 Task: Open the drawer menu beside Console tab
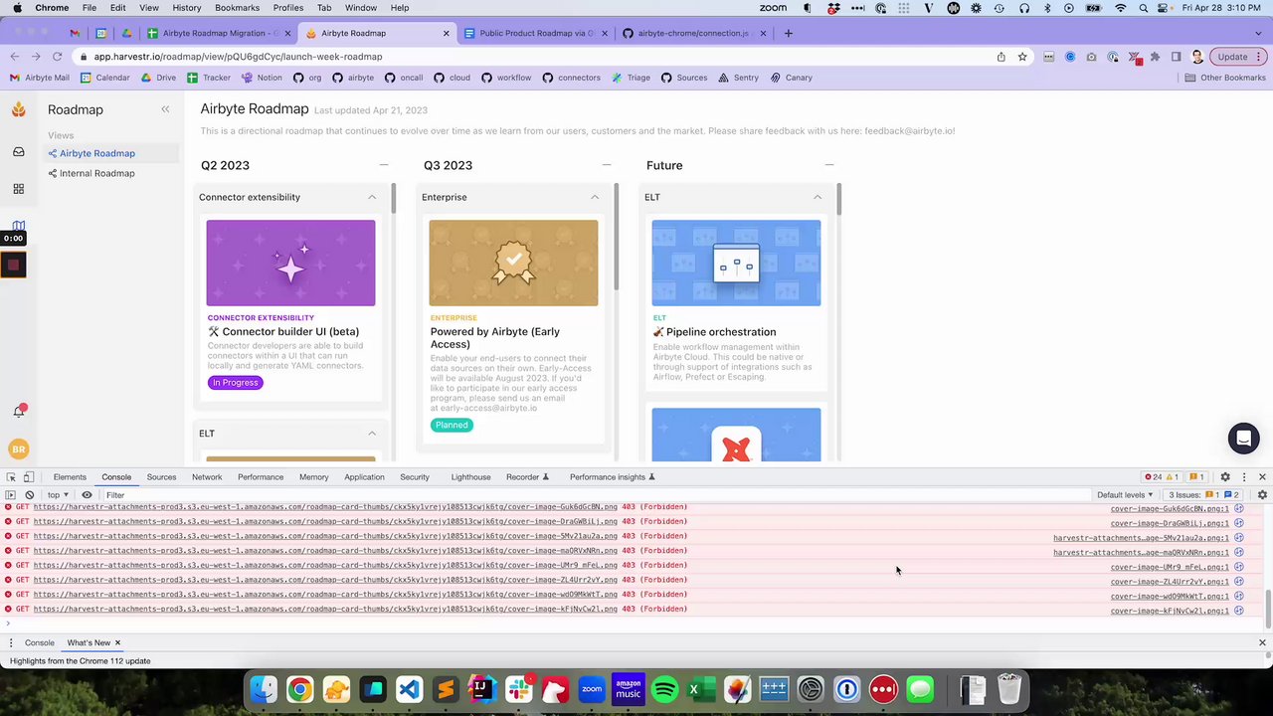[x=11, y=642]
